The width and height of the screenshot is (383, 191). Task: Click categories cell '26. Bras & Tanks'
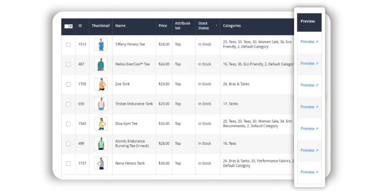(236, 84)
